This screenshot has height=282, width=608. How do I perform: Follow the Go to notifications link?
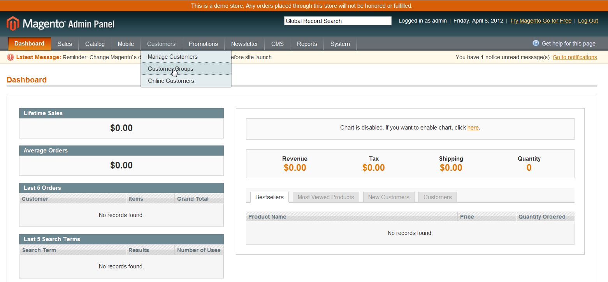point(575,57)
